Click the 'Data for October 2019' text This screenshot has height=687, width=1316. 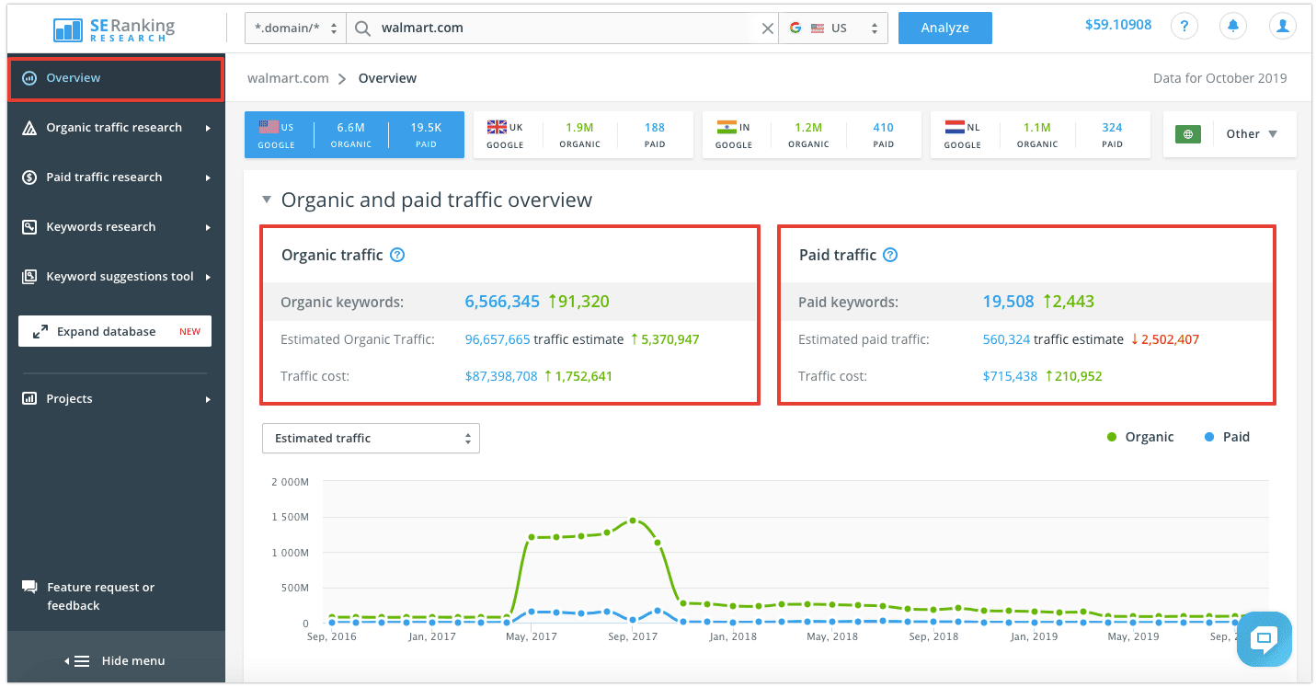coord(1219,78)
